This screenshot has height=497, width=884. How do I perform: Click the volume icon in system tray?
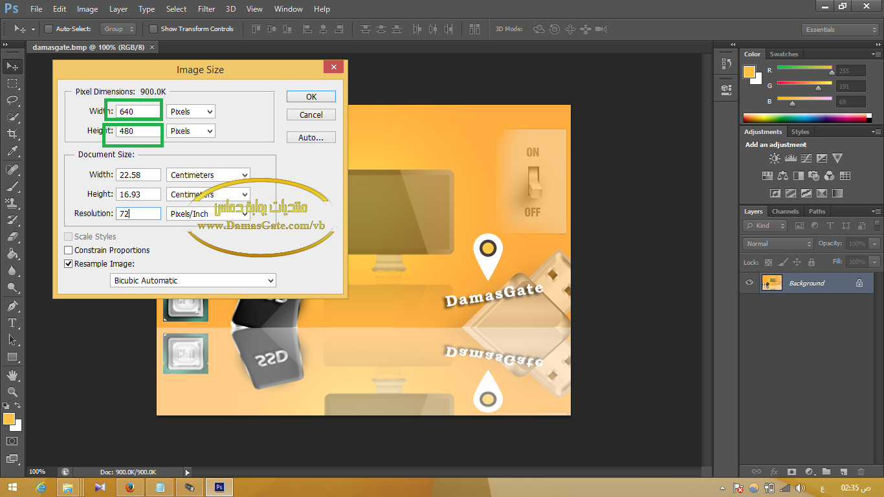(x=800, y=487)
